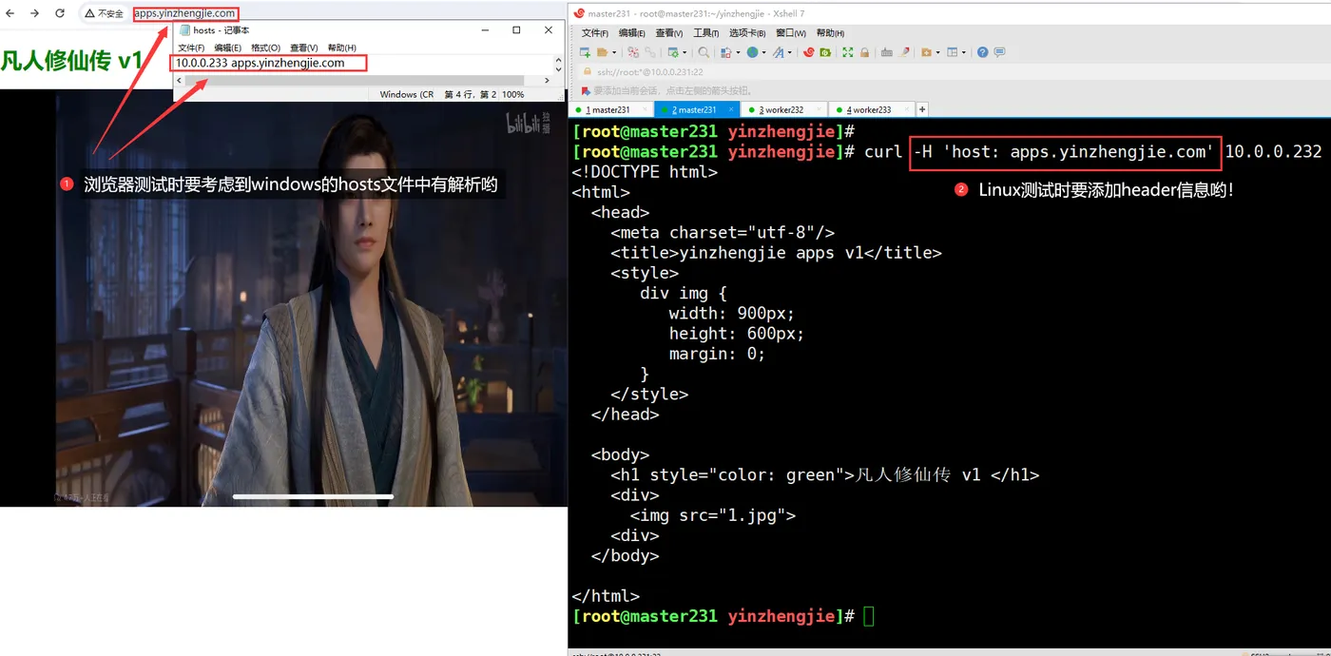This screenshot has height=656, width=1331.
Task: Click add current session bookmark arrow icon
Action: 587,91
